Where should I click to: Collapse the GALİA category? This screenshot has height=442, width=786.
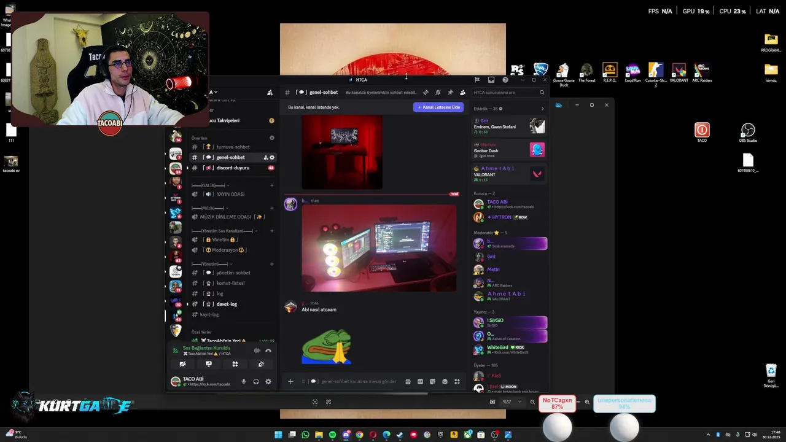pos(210,185)
